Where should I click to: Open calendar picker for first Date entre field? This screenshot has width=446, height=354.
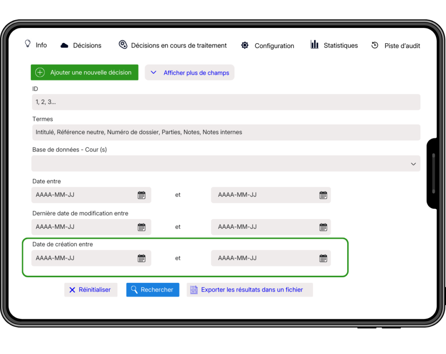click(x=142, y=195)
